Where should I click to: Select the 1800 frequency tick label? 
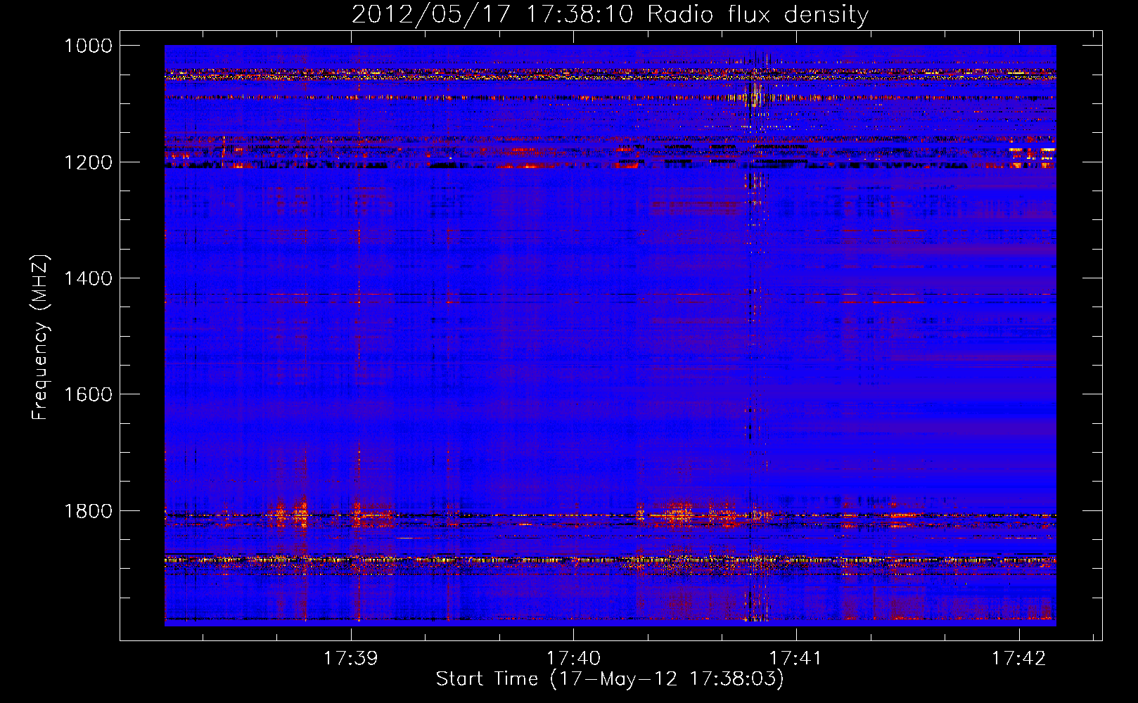pyautogui.click(x=88, y=510)
